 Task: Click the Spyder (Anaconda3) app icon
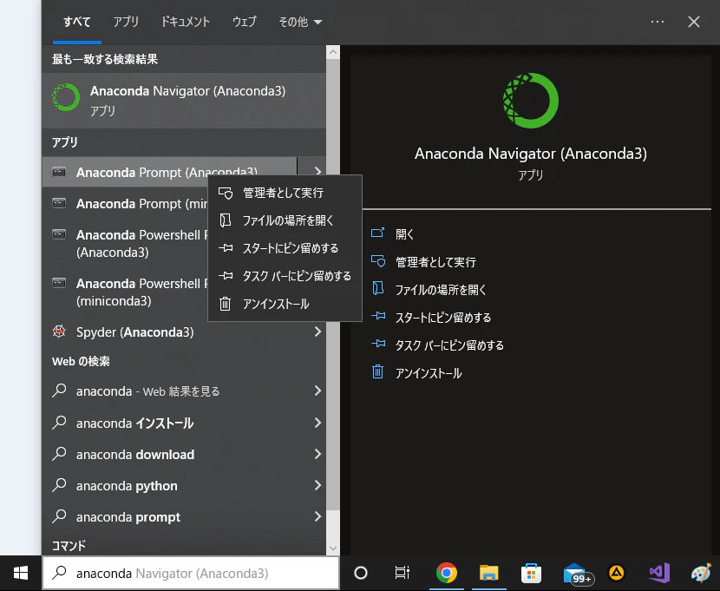click(59, 332)
